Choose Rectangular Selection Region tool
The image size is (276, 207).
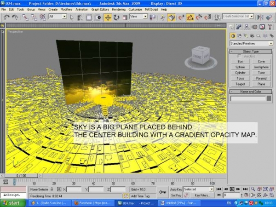(x=89, y=17)
